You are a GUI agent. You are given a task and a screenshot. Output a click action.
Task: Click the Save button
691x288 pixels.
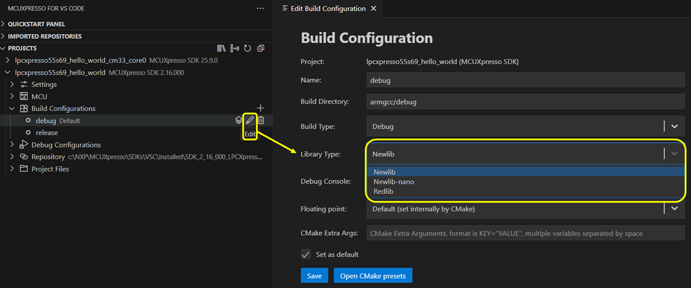[314, 275]
